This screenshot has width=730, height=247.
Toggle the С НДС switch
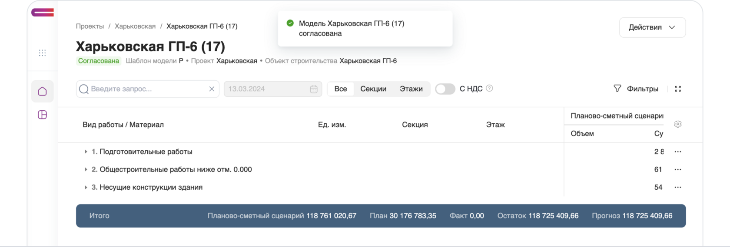[445, 89]
